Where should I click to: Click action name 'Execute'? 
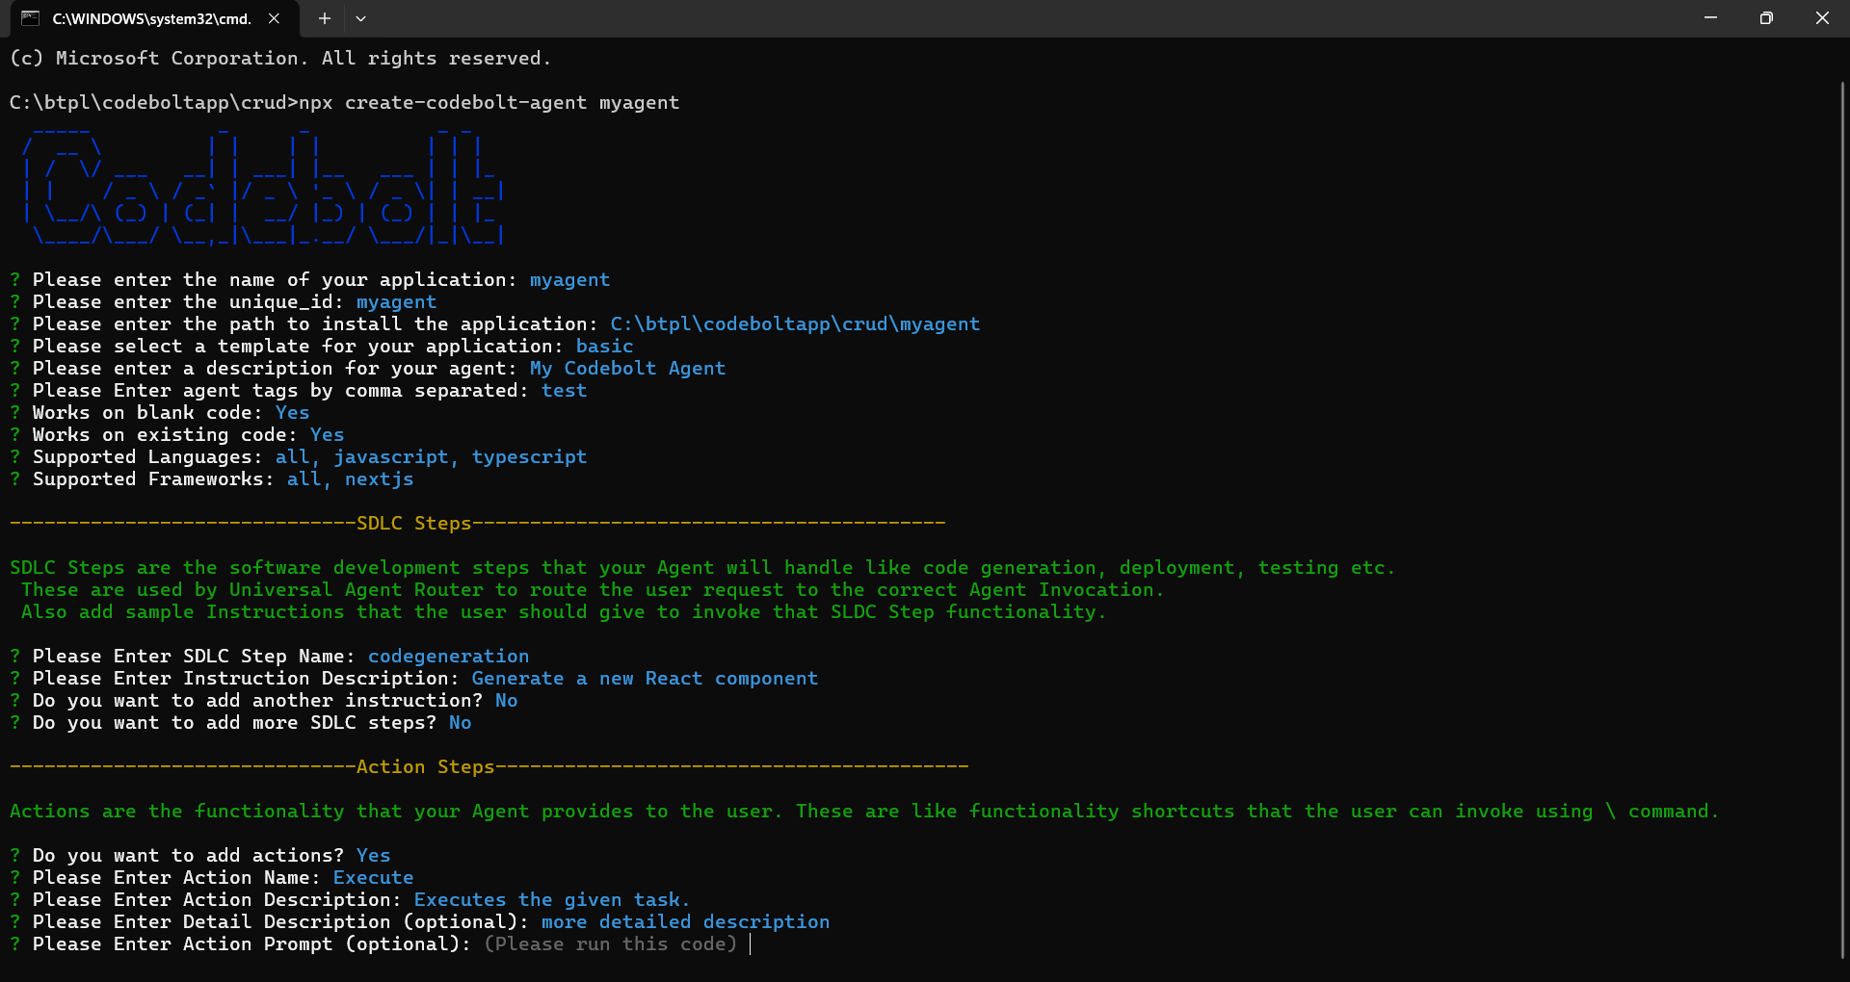[x=373, y=878]
